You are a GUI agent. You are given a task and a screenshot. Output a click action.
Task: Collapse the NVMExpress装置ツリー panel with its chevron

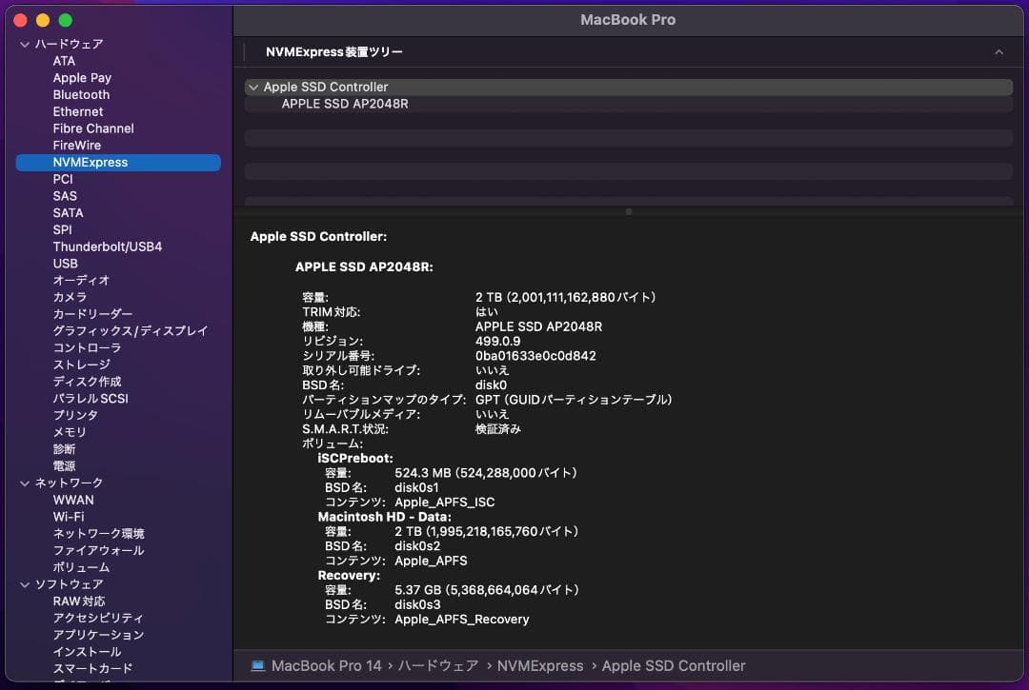click(x=999, y=51)
